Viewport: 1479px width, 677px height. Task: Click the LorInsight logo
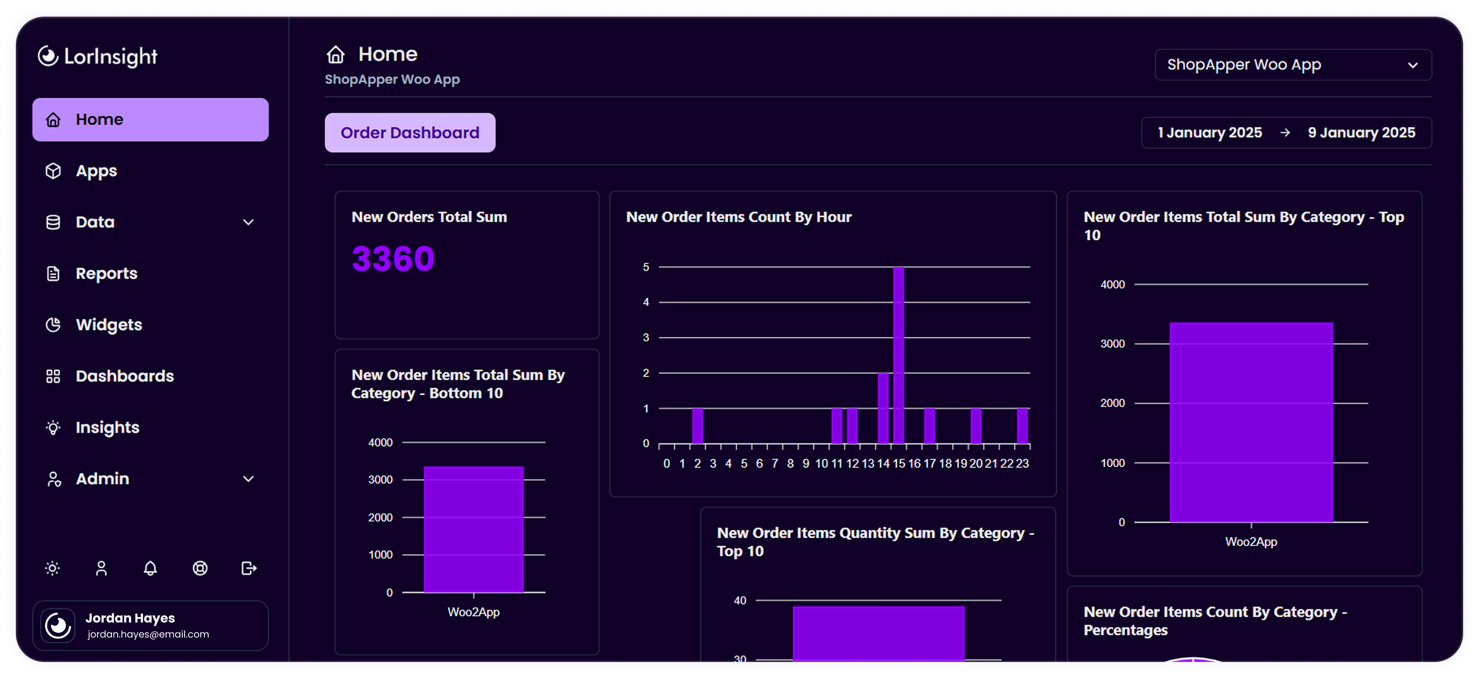[x=98, y=56]
